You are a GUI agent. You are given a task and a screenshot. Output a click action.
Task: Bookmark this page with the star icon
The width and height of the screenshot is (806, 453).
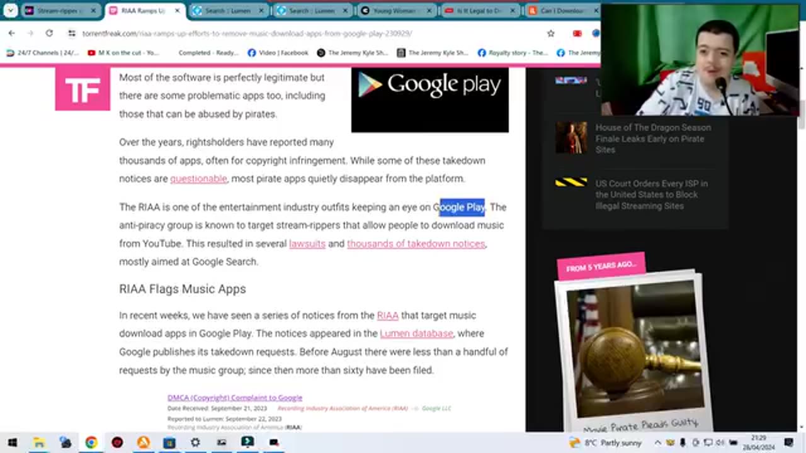click(x=551, y=33)
